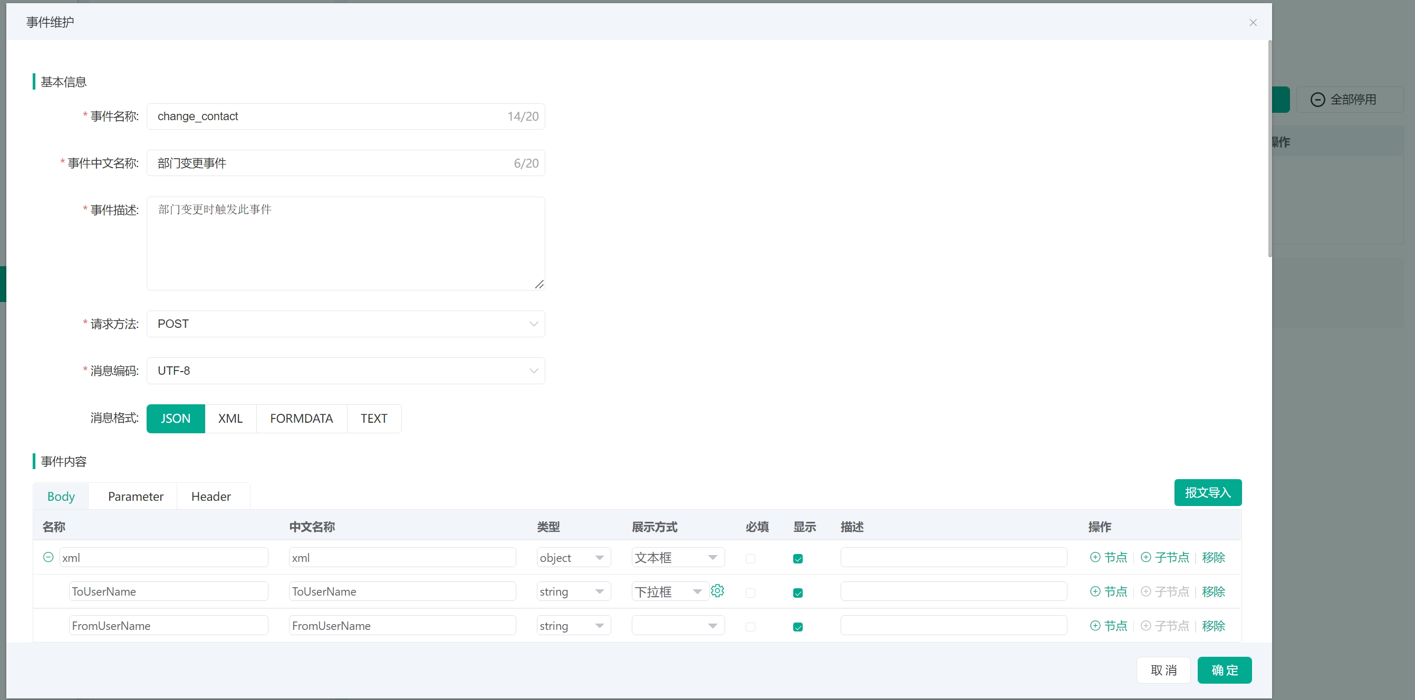Viewport: 1415px width, 700px height.
Task: Edit xml Chinese name field
Action: tap(402, 557)
